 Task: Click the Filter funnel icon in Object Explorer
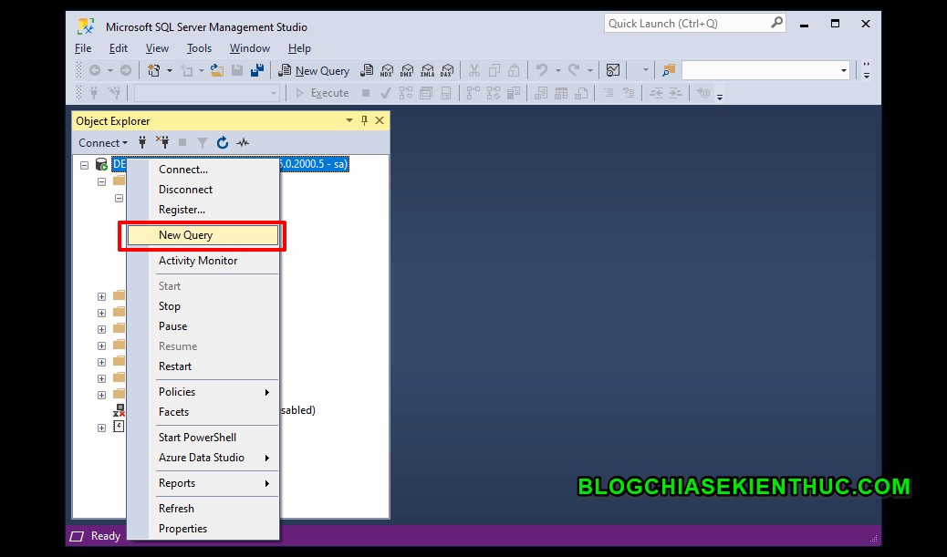pos(203,142)
